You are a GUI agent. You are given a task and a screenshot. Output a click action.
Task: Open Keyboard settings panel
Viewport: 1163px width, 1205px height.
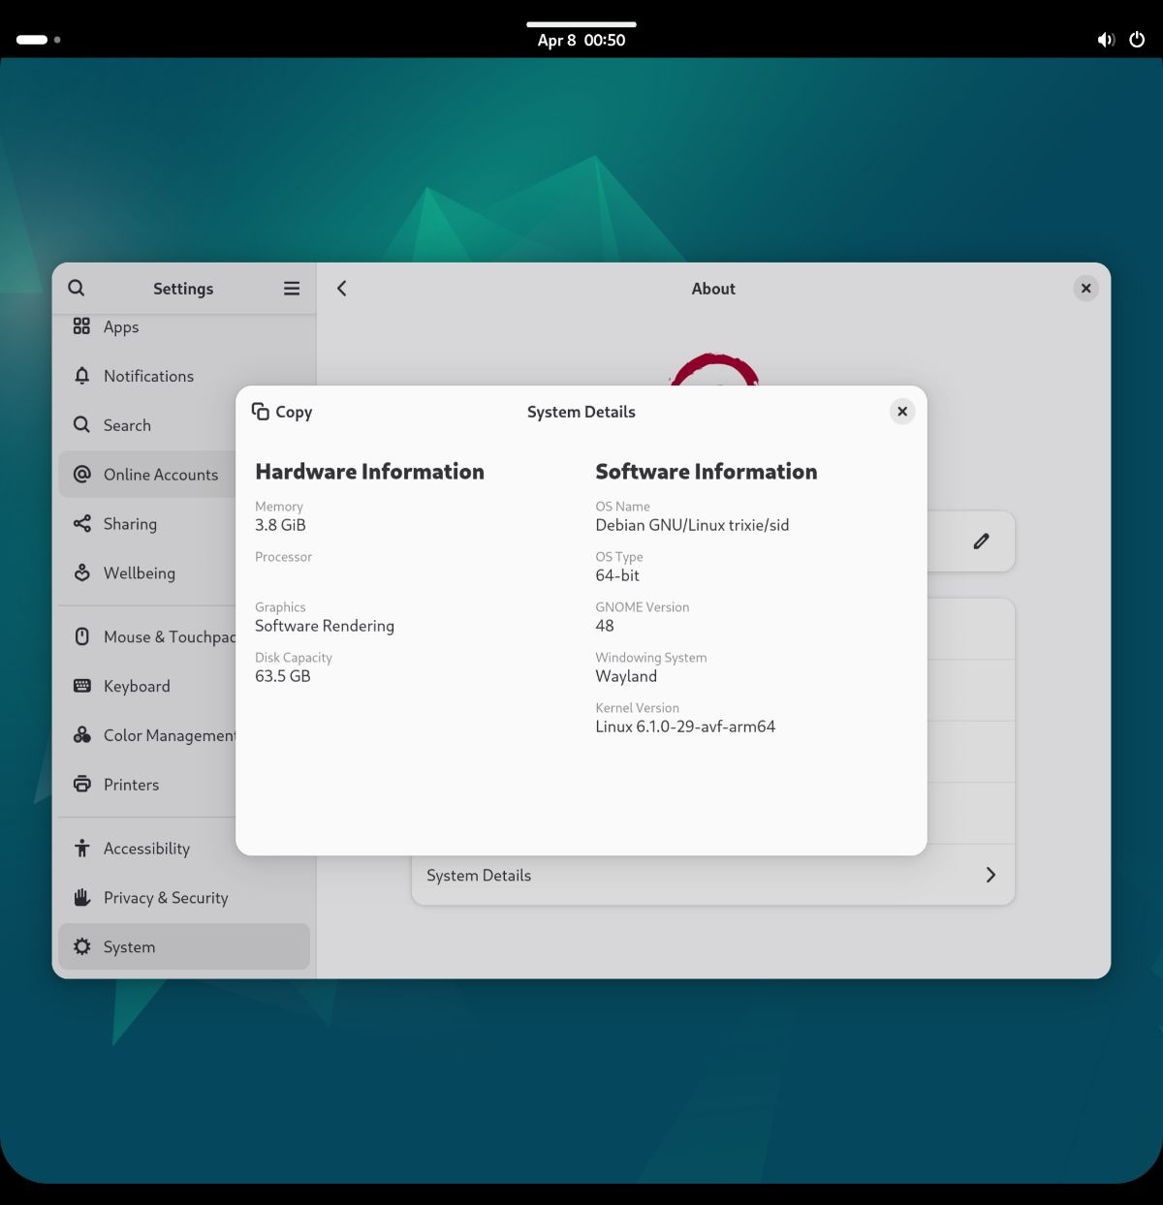(136, 686)
